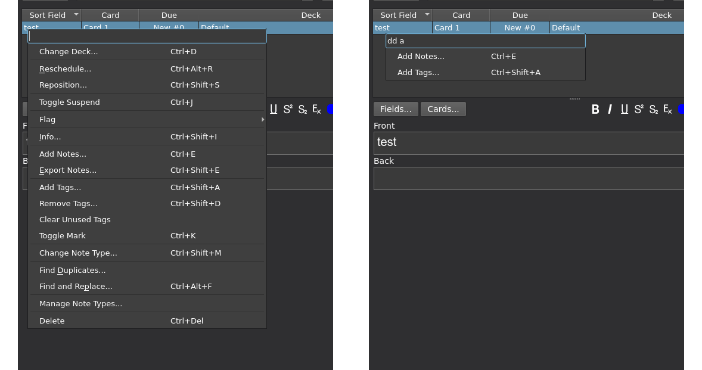Click the superscript icon in the right editor

(639, 109)
